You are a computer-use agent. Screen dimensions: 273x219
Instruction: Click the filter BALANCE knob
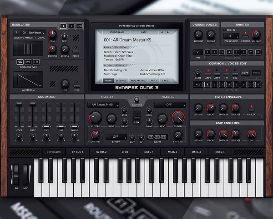[x=136, y=99]
